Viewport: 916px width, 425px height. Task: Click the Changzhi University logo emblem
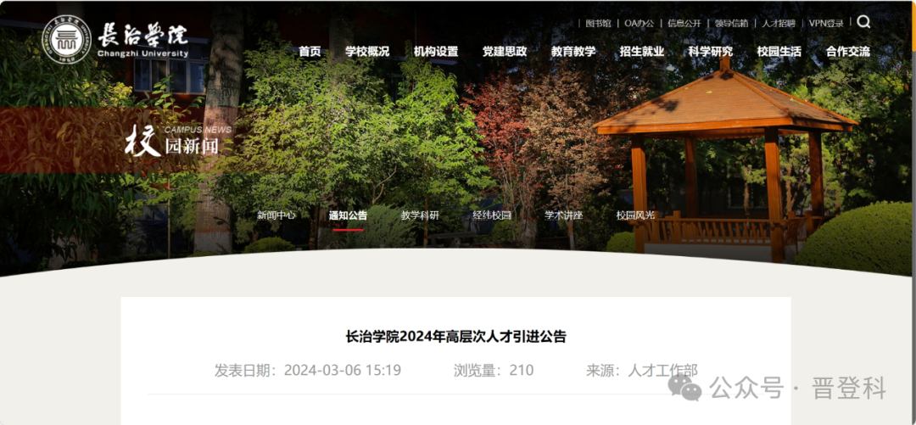point(67,39)
